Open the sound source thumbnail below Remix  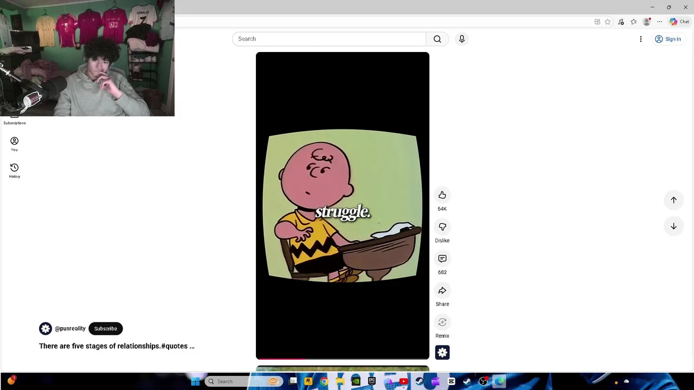(442, 353)
